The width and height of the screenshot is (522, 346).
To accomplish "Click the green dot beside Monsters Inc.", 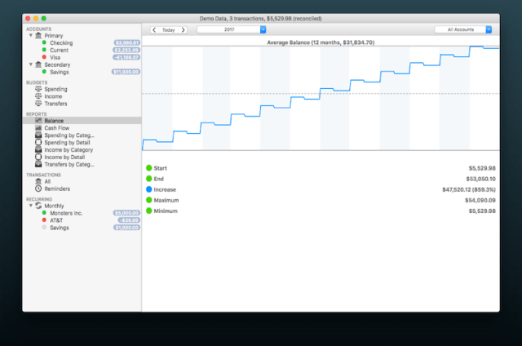I will click(x=44, y=213).
